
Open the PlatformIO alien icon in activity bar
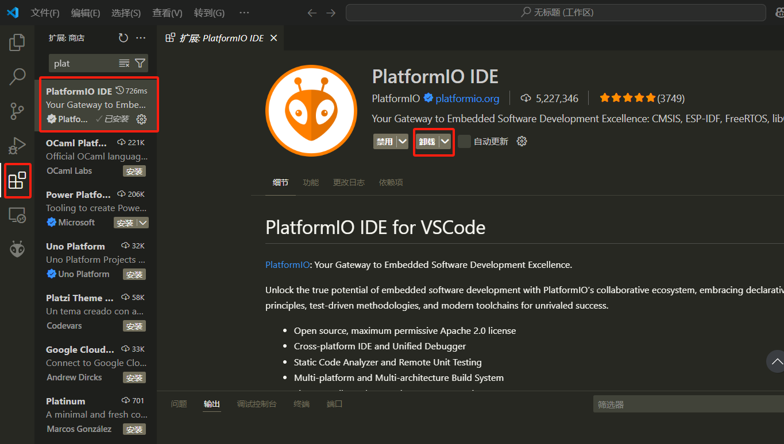pos(17,249)
